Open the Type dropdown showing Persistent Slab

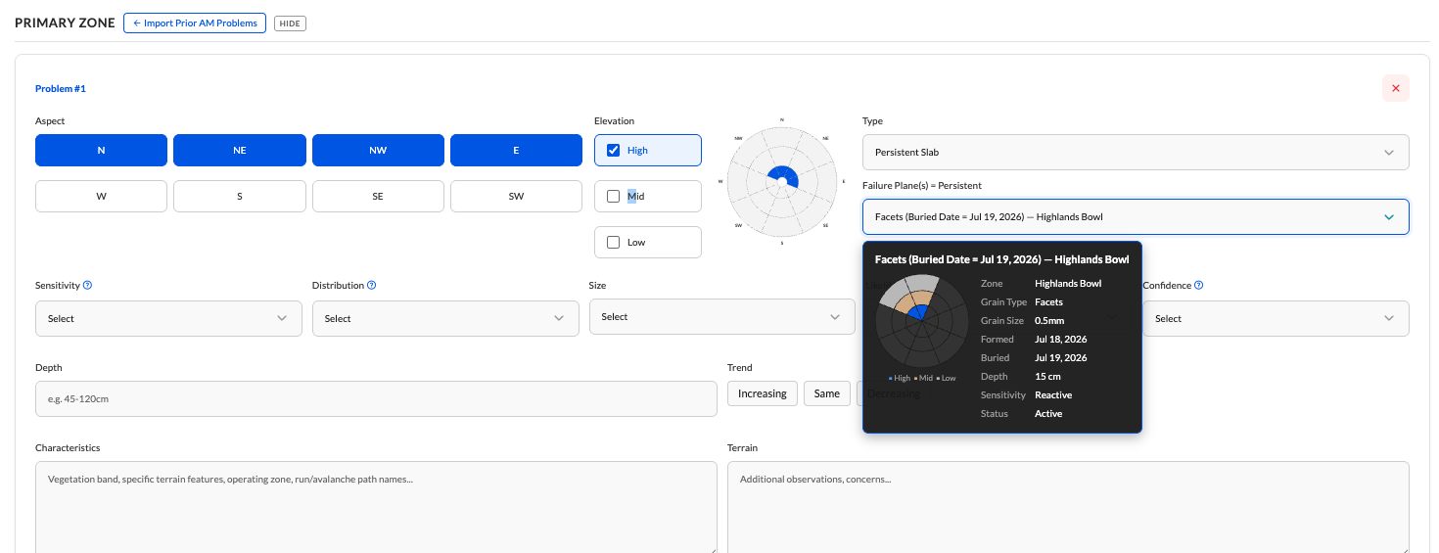tap(1136, 153)
